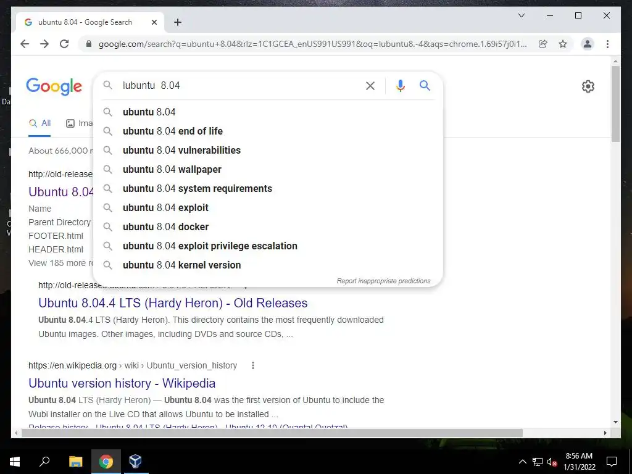632x474 pixels.
Task: Open VirtualBox from taskbar
Action: pos(135,462)
